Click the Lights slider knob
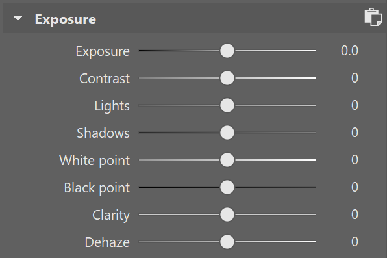Viewport: 387px width, 258px height. tap(227, 105)
